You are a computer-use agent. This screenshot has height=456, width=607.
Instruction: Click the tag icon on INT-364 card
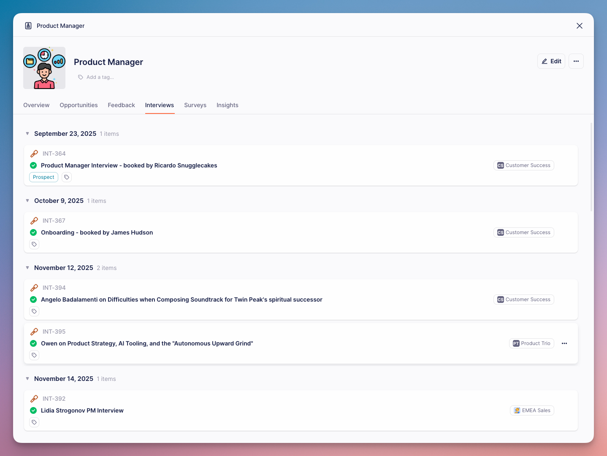[x=67, y=177]
